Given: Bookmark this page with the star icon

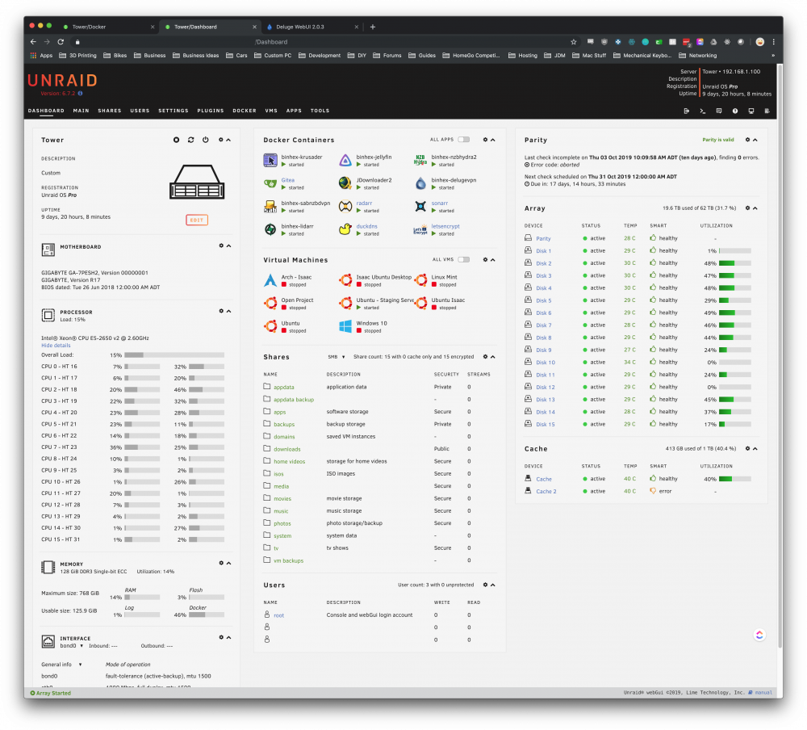Looking at the screenshot, I should click(573, 42).
